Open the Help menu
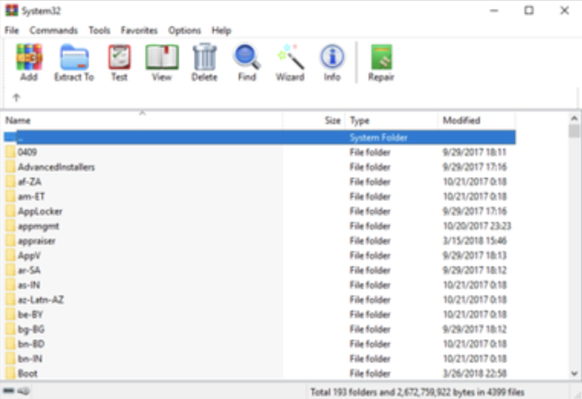Image resolution: width=582 pixels, height=399 pixels. point(221,31)
